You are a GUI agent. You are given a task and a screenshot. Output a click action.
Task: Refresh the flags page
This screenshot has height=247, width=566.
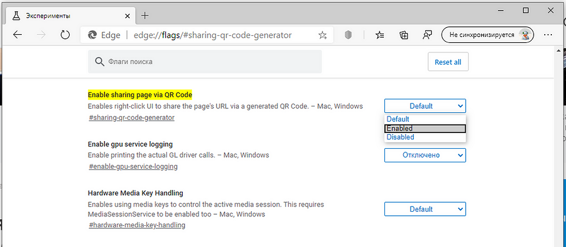pos(65,35)
